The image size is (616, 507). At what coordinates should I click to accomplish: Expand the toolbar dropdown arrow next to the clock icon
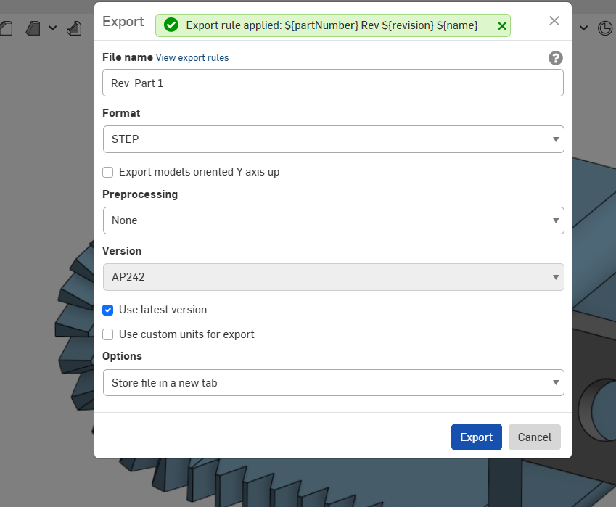coord(584,28)
